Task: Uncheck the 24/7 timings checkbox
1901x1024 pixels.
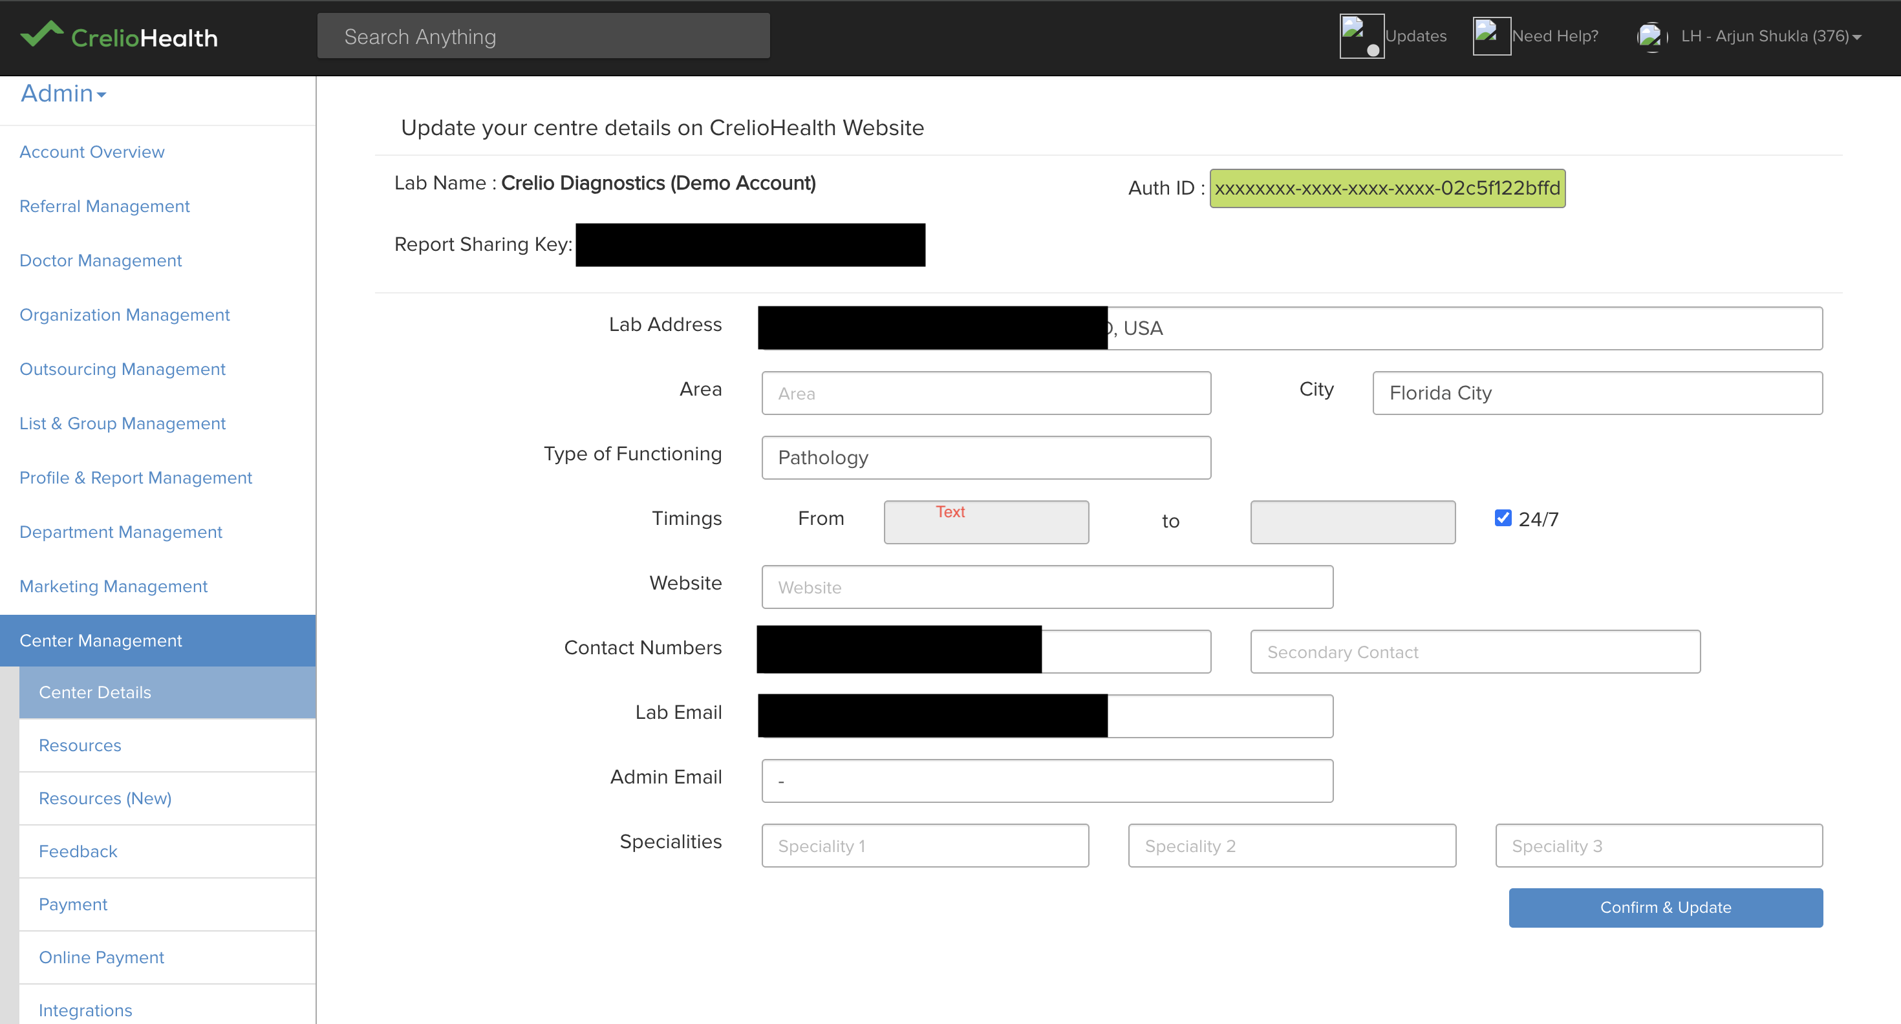Action: coord(1503,518)
